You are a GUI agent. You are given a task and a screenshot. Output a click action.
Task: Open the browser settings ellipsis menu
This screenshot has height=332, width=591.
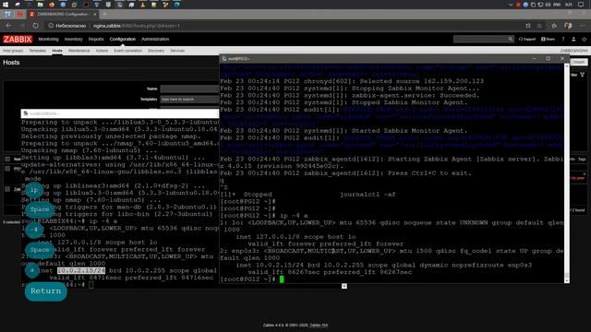[583, 26]
